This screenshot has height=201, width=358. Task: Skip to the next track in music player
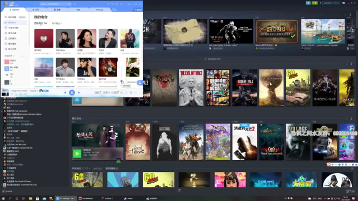[x=79, y=93]
